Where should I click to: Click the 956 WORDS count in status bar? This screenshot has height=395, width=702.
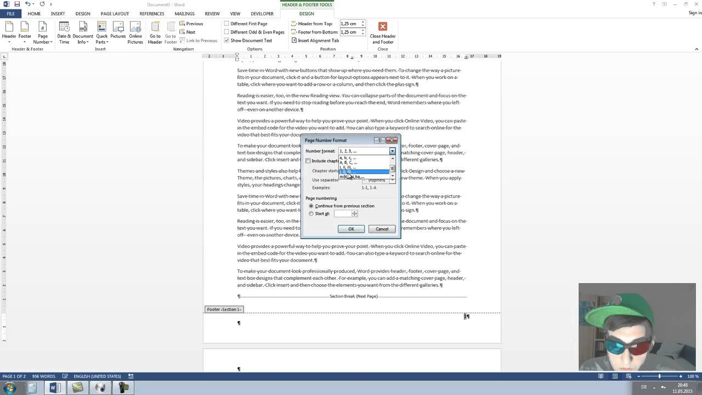click(x=44, y=376)
